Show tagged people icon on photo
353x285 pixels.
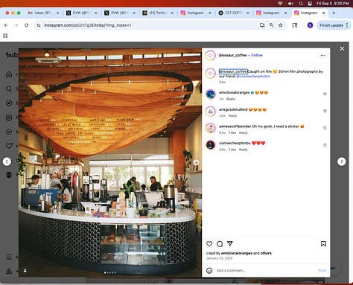coord(25,271)
